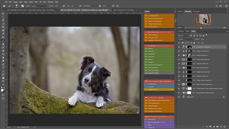The width and height of the screenshot is (229, 129).
Task: Hide the Painterly Fur layer
Action: point(179,47)
